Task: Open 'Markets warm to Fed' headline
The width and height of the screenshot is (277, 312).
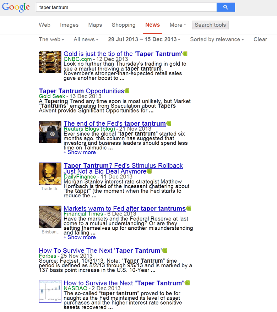Action: coord(125,208)
